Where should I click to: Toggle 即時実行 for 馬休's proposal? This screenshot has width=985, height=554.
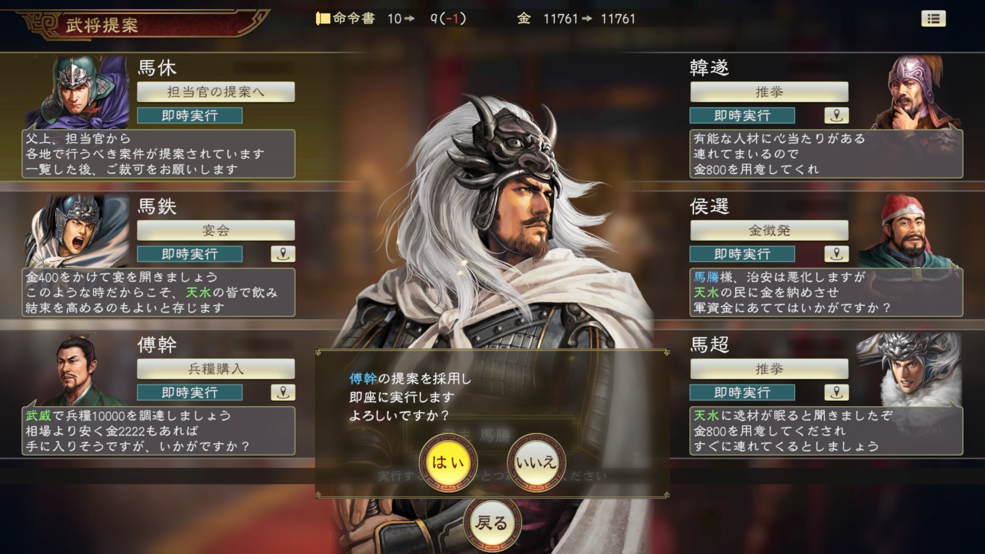coord(190,115)
